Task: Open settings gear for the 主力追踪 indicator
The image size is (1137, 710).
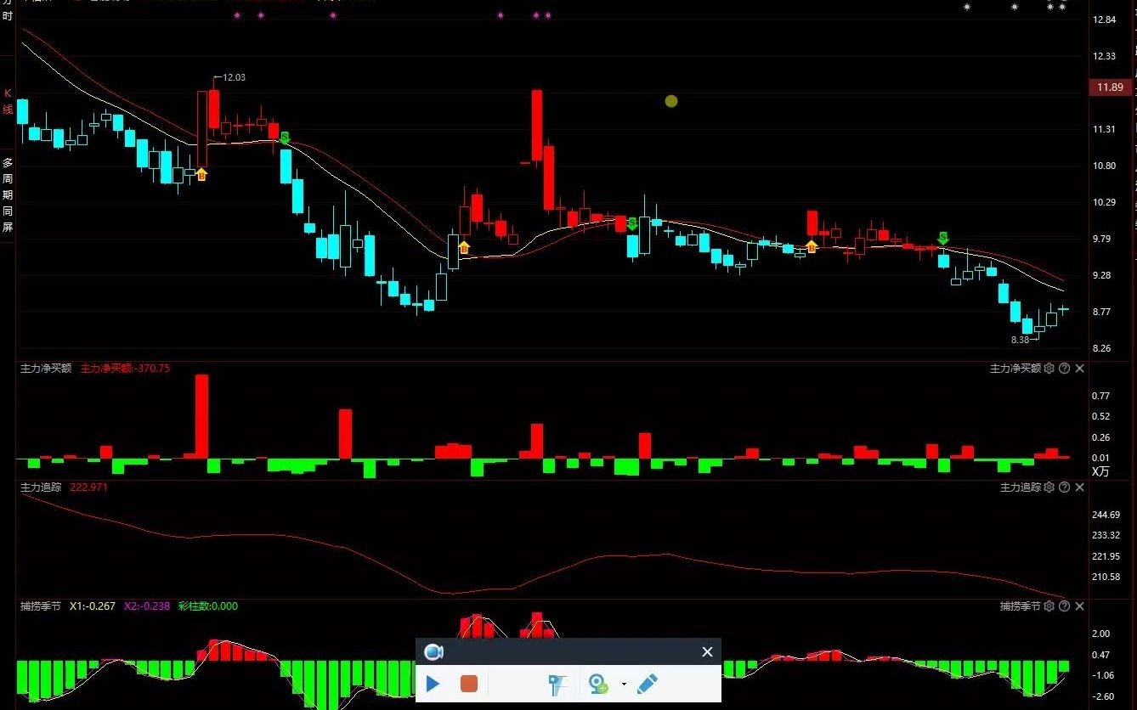Action: pos(1049,487)
